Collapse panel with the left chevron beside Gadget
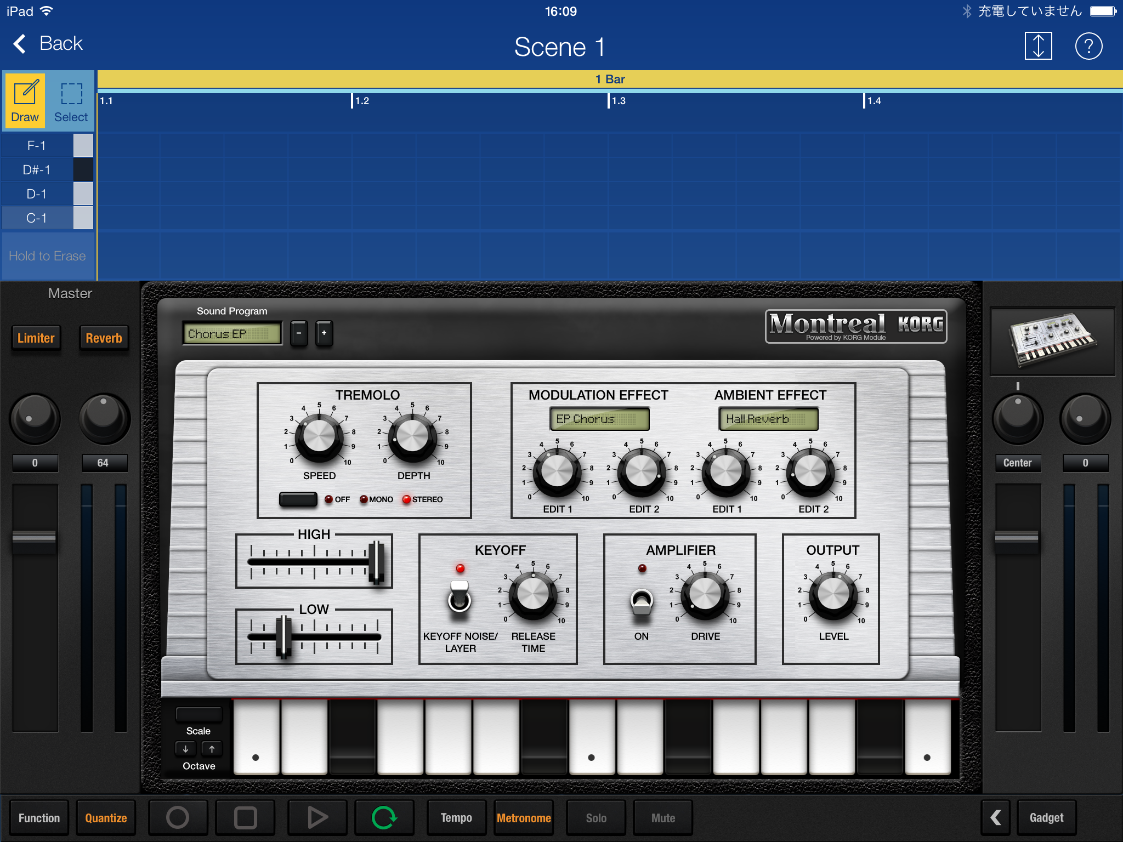This screenshot has width=1123, height=842. click(x=996, y=817)
